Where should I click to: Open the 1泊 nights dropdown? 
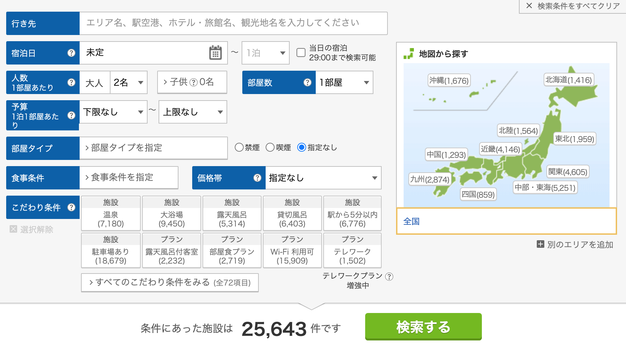click(x=265, y=53)
